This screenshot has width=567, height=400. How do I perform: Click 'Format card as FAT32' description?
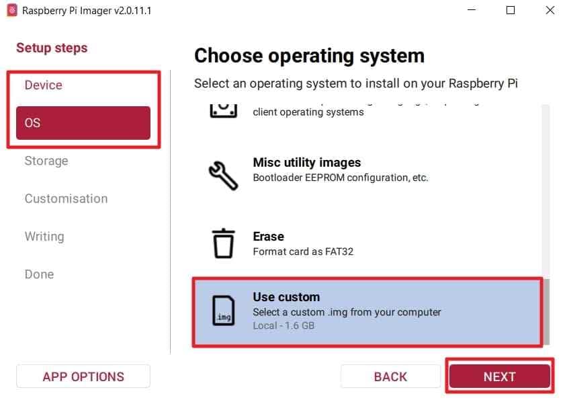pyautogui.click(x=303, y=251)
